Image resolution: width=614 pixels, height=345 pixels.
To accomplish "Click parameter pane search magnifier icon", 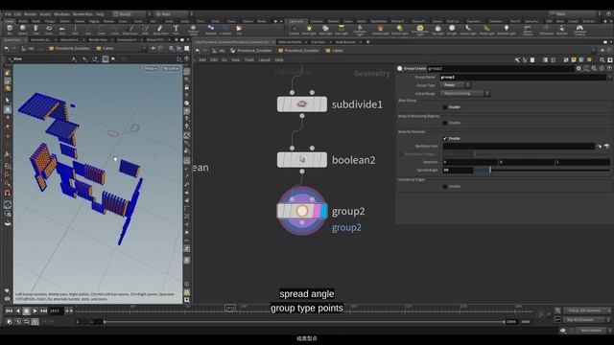I will (594, 68).
